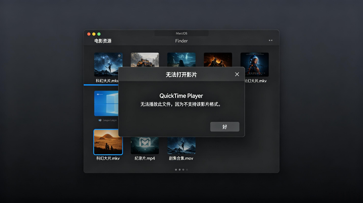Close the 无法打开影片 dialog with X
Screen dimensions: 363x203
[x=237, y=74]
